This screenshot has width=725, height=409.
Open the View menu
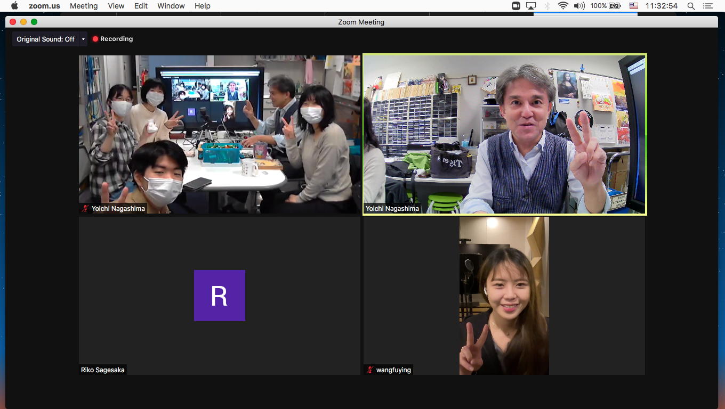point(116,6)
